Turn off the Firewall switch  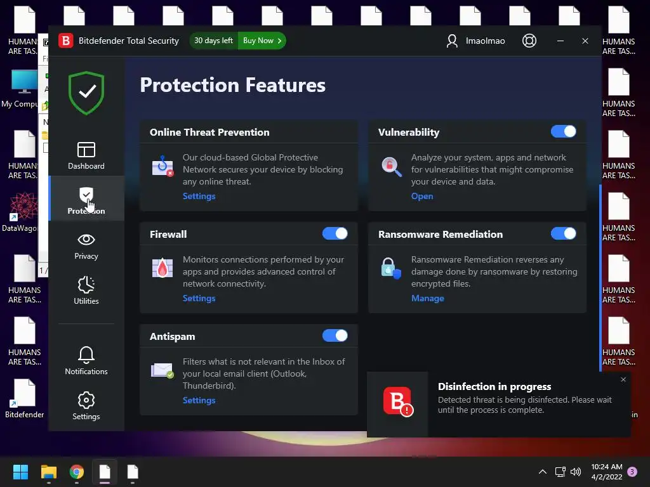(x=335, y=233)
